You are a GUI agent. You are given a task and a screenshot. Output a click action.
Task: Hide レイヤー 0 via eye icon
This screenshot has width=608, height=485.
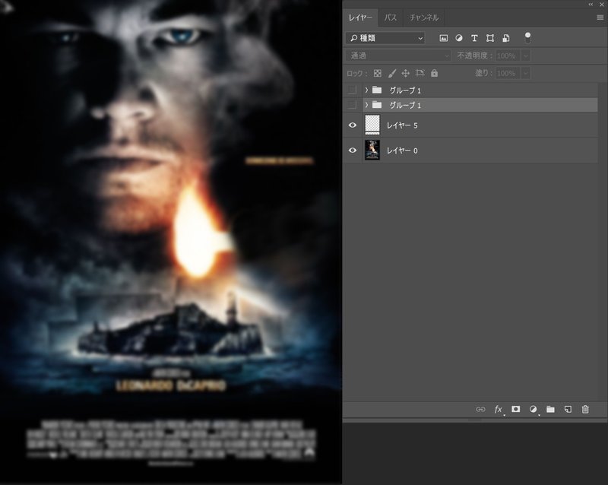coord(353,151)
